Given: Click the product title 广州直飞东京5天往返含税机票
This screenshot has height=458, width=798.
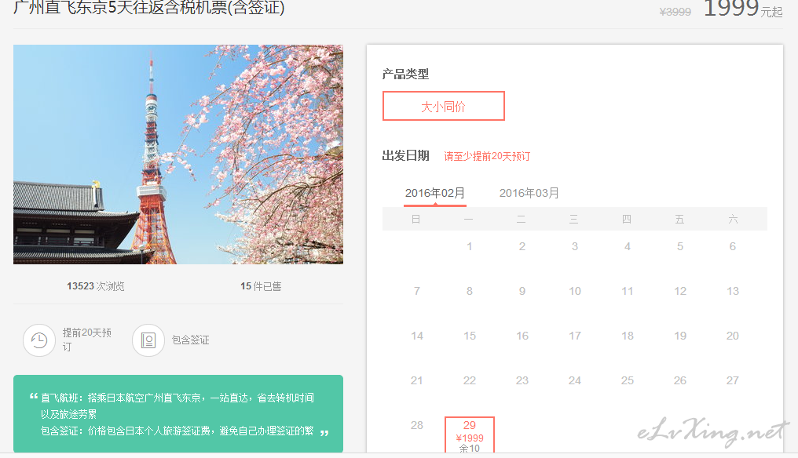Looking at the screenshot, I should 148,8.
